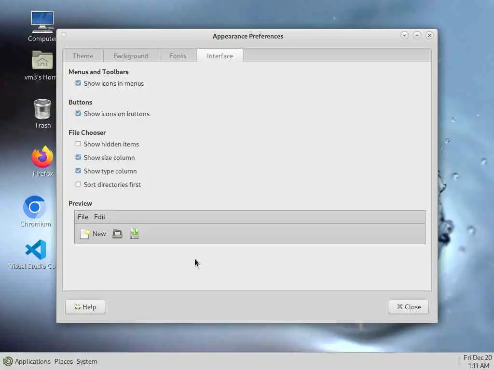Maximize the Appearance Preferences window
The width and height of the screenshot is (494, 370).
pos(417,35)
